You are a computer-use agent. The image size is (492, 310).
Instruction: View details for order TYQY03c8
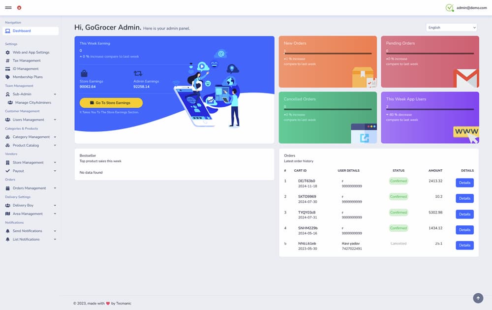[x=465, y=215]
